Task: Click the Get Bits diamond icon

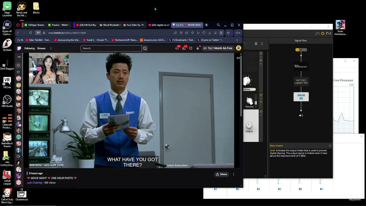Action: pyautogui.click(x=198, y=48)
